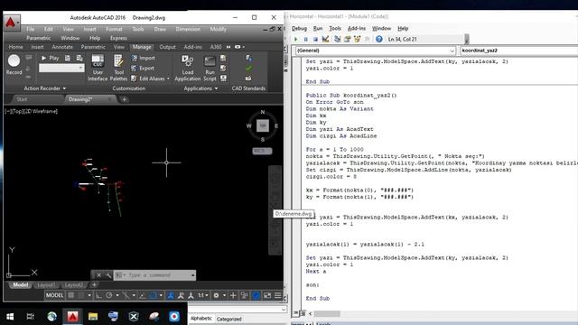Open the AutoCAD application menu logo
This screenshot has height=325, width=578.
pos(12,23)
